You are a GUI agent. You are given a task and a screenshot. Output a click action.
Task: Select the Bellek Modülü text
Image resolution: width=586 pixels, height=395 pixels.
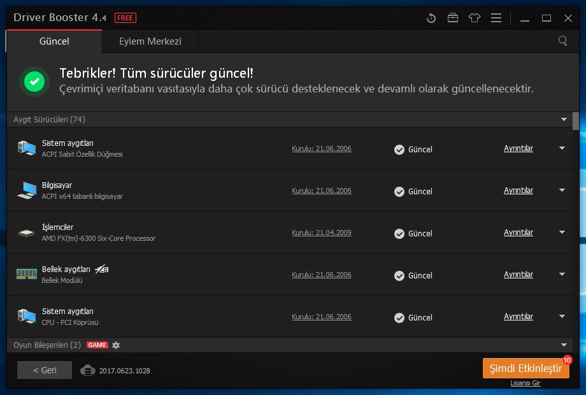pos(62,280)
